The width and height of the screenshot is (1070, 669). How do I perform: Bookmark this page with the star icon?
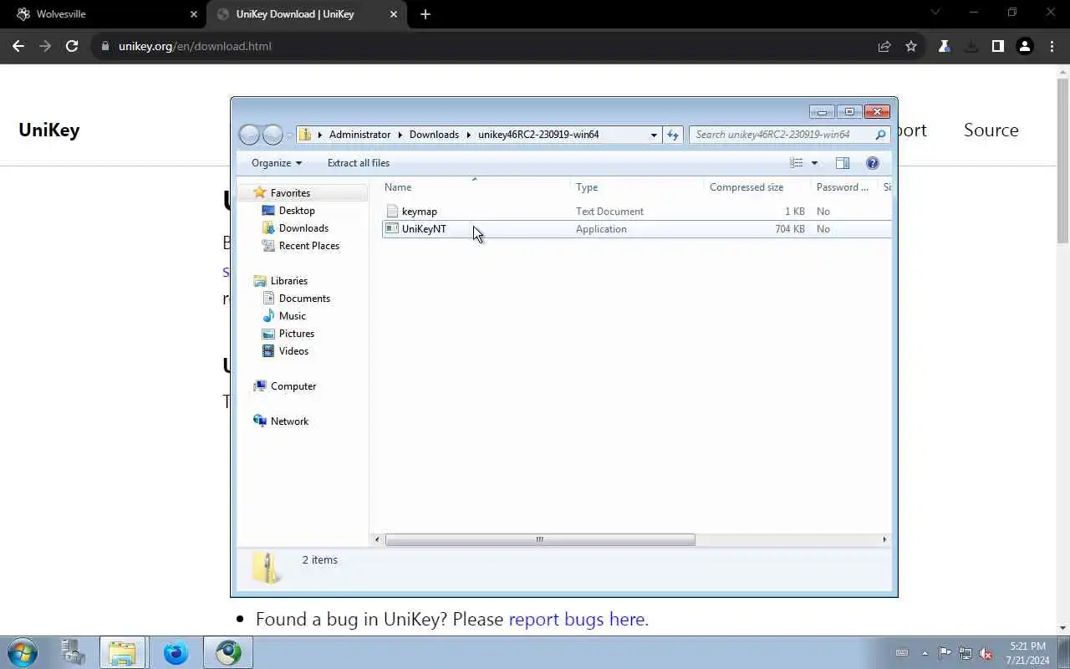point(911,46)
